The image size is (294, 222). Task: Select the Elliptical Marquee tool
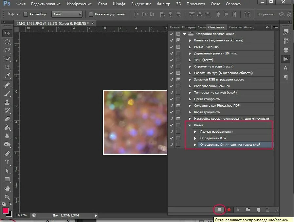(7, 42)
